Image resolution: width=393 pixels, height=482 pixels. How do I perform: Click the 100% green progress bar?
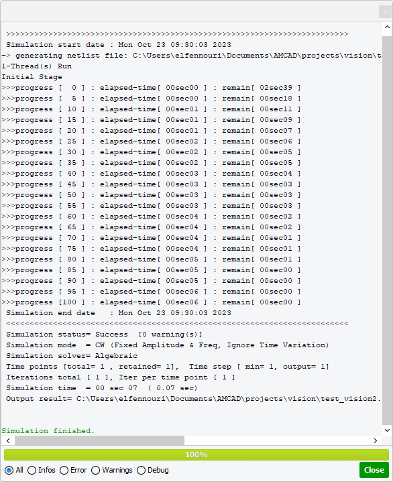pyautogui.click(x=196, y=455)
